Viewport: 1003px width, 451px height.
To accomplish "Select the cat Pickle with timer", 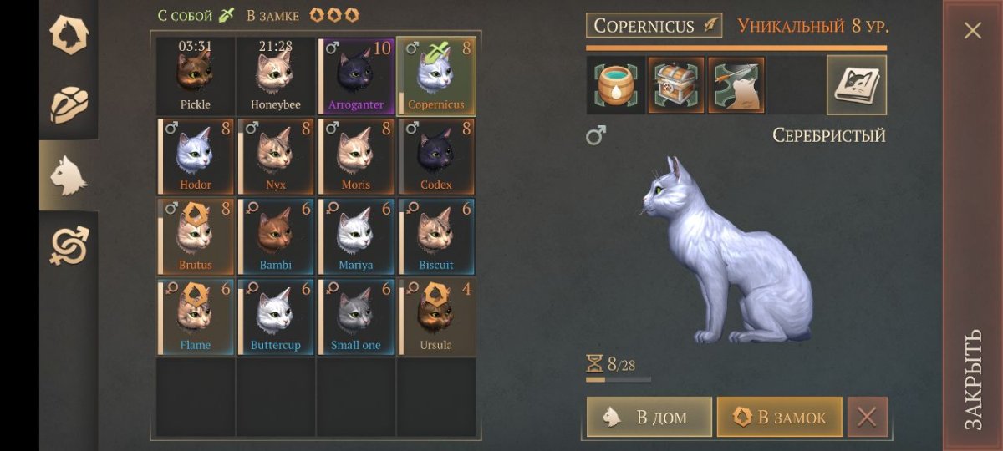I will pyautogui.click(x=196, y=75).
